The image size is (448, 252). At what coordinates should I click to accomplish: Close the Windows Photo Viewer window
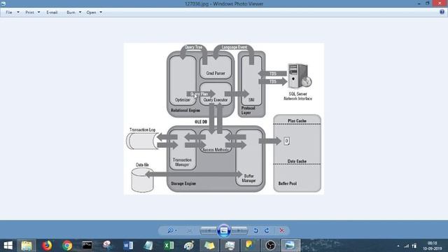pyautogui.click(x=440, y=3)
